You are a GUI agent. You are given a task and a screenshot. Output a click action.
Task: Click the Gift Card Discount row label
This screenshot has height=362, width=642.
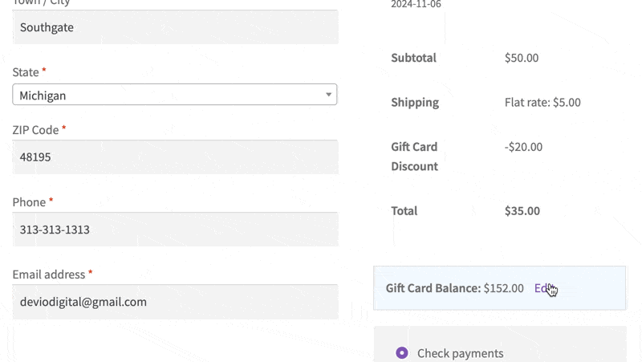pyautogui.click(x=414, y=157)
